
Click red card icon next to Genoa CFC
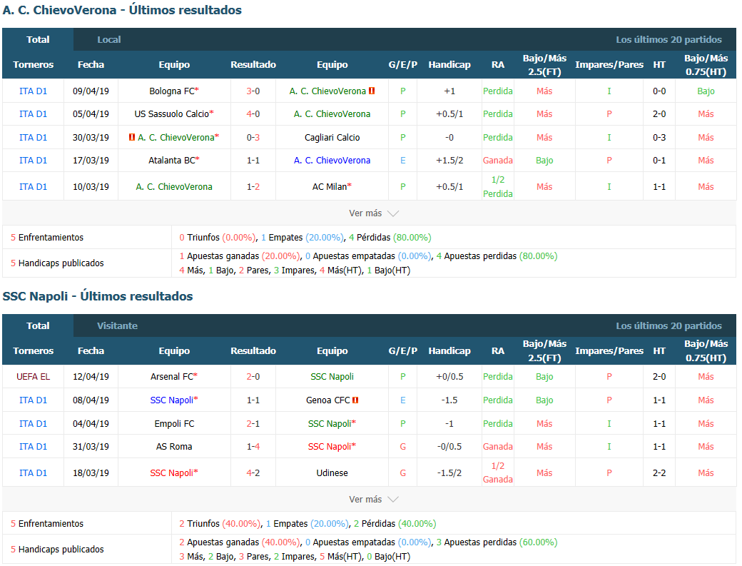(355, 400)
